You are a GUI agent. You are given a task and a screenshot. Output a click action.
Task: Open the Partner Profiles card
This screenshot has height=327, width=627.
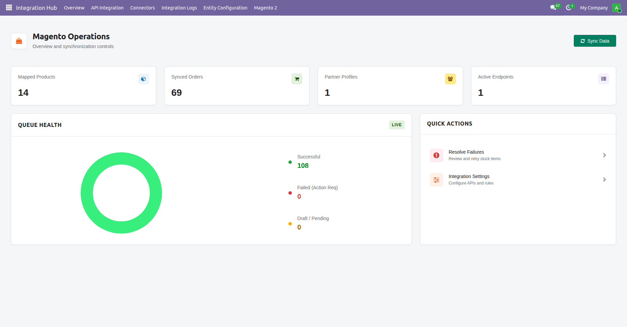[x=390, y=86]
